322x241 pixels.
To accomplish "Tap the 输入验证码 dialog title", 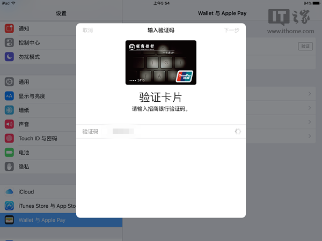I will (161, 31).
